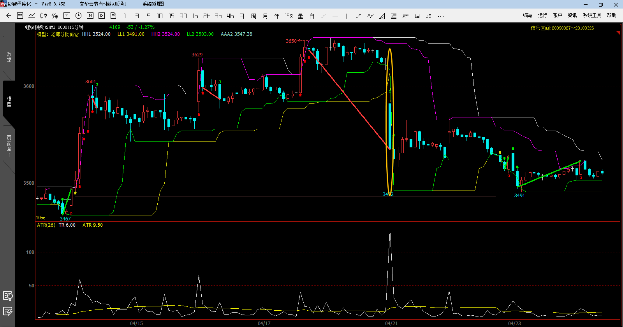The image size is (623, 327).
Task: Switch to the 页面盒子 side tab
Action: tap(9, 146)
